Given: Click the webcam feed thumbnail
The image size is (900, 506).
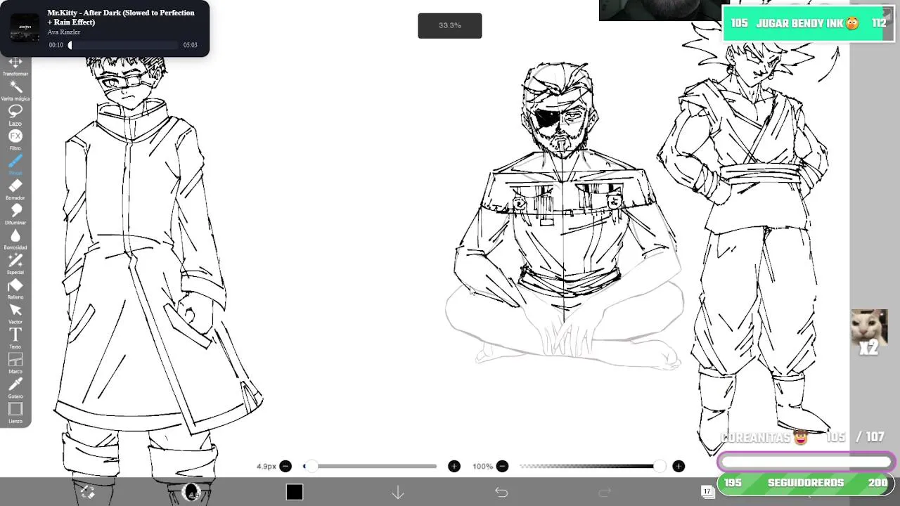Looking at the screenshot, I should (661, 10).
